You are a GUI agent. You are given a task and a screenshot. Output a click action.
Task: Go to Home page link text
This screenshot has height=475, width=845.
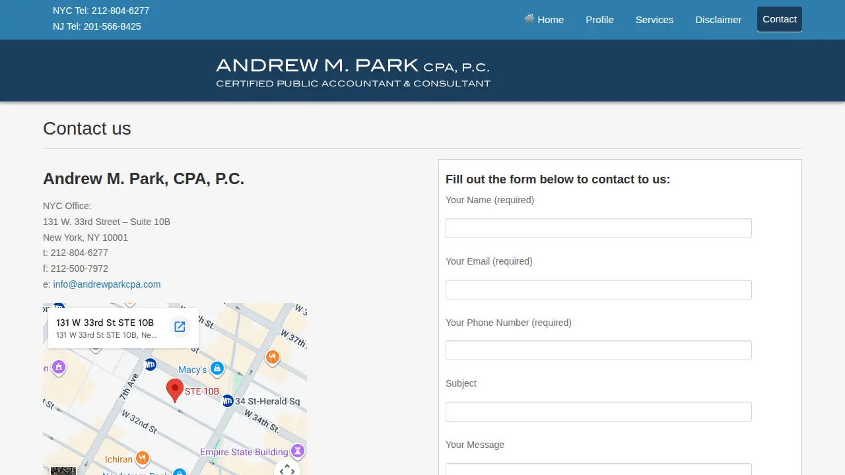551,19
